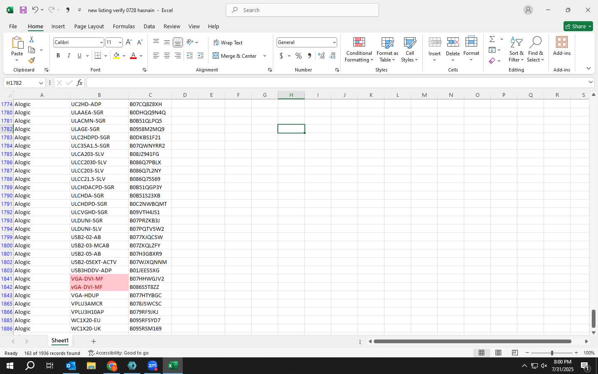The image size is (598, 374).
Task: Click the Search box in title bar
Action: click(x=302, y=10)
